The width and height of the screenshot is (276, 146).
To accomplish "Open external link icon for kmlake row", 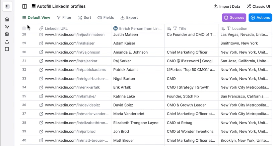I will (x=41, y=96).
